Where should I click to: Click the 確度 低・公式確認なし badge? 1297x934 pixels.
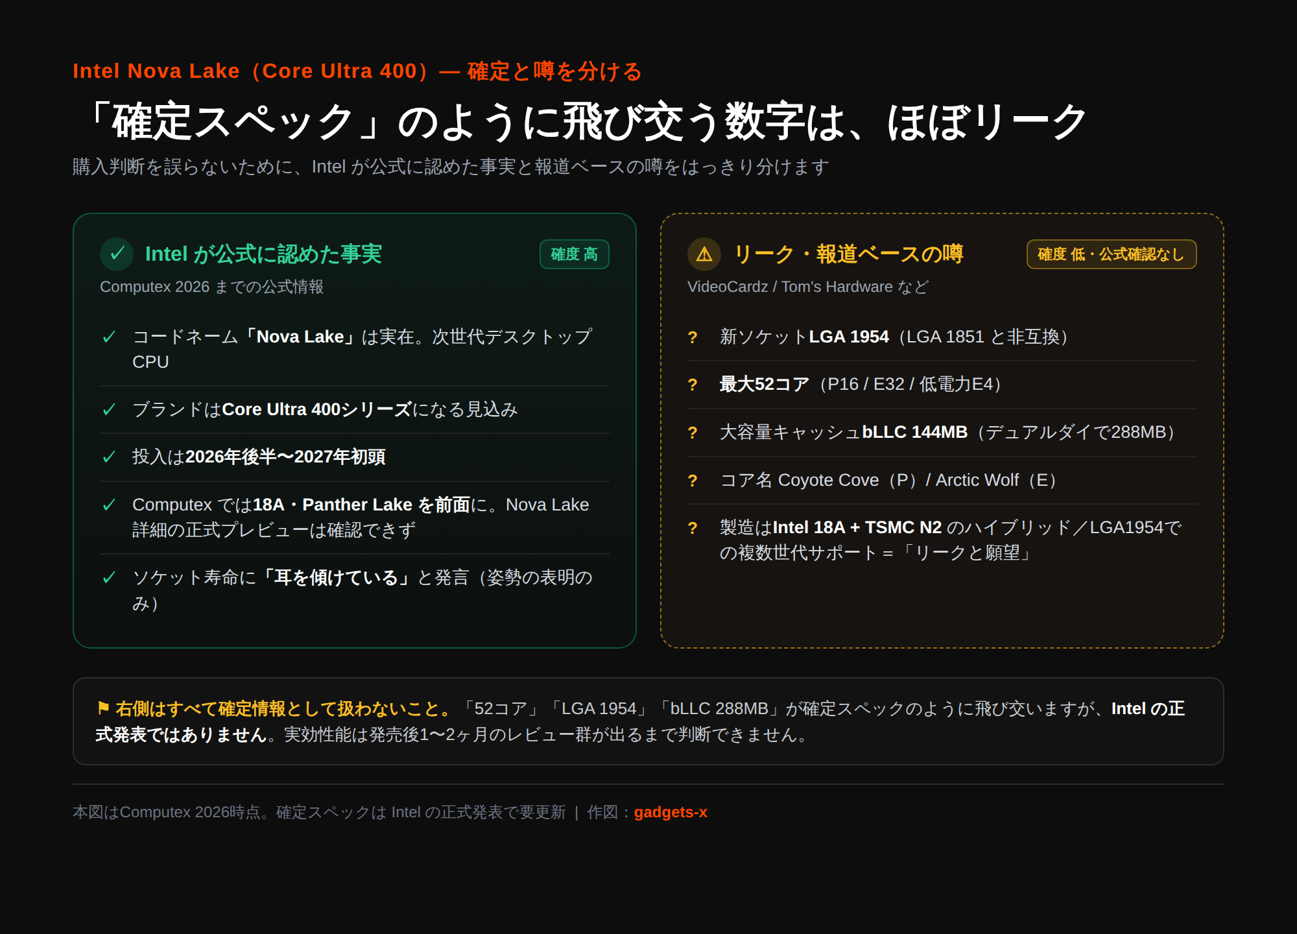tap(1112, 254)
